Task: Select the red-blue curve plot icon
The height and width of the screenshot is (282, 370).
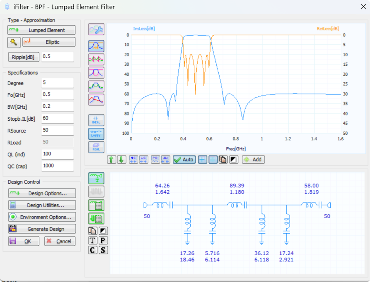Action: (96, 100)
